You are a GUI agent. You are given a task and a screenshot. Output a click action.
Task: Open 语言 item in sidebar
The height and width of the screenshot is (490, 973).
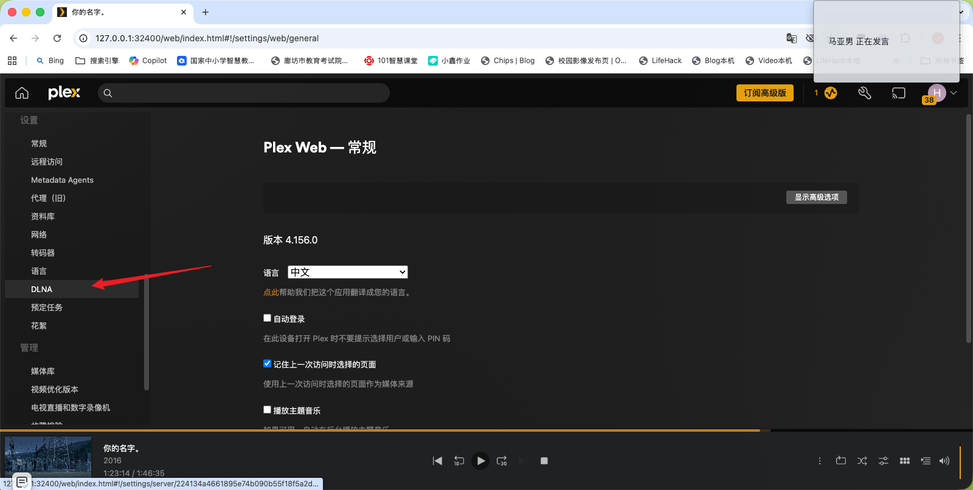tap(39, 271)
